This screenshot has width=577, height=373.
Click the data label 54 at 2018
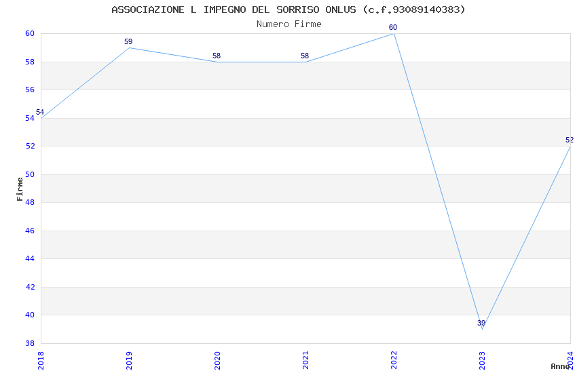coord(40,112)
